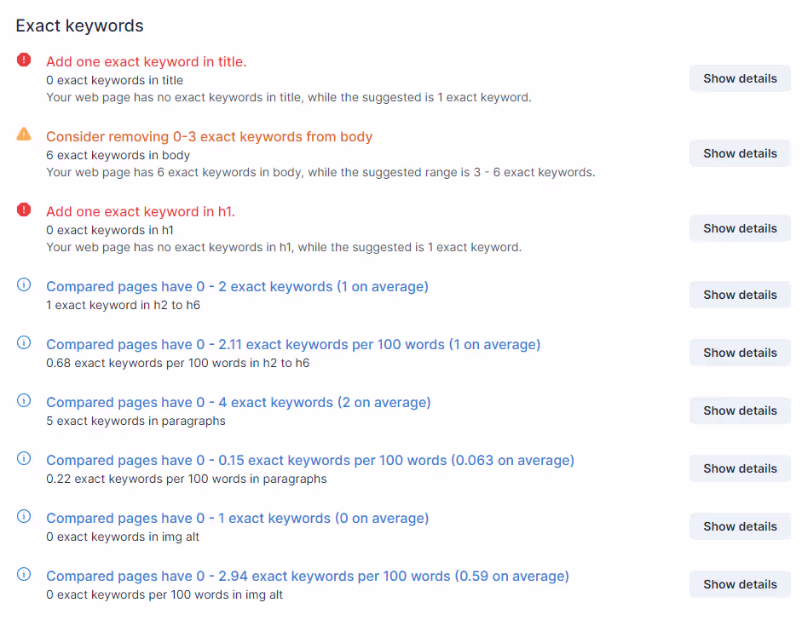Click info icon for 0 - 2.94 keywords row
Image resolution: width=802 pixels, height=620 pixels.
click(x=24, y=574)
